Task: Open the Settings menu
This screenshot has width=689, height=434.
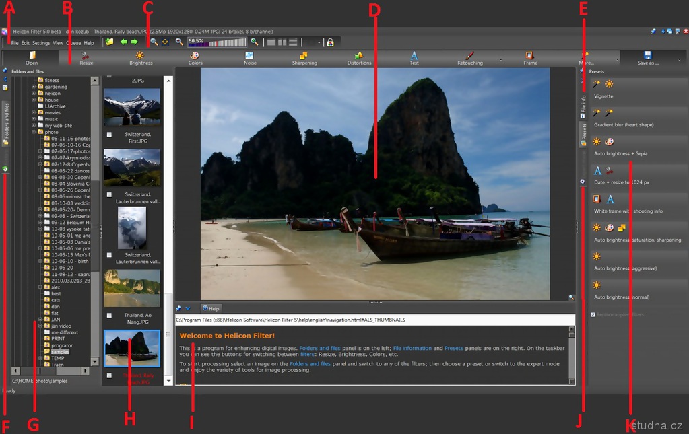Action: pyautogui.click(x=40, y=43)
